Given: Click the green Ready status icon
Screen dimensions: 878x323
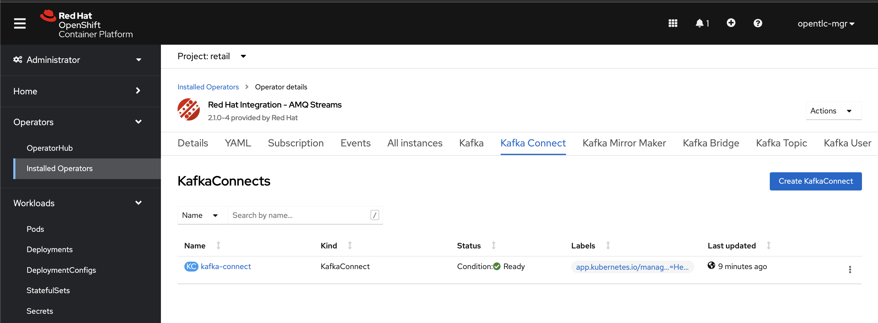Looking at the screenshot, I should coord(497,266).
